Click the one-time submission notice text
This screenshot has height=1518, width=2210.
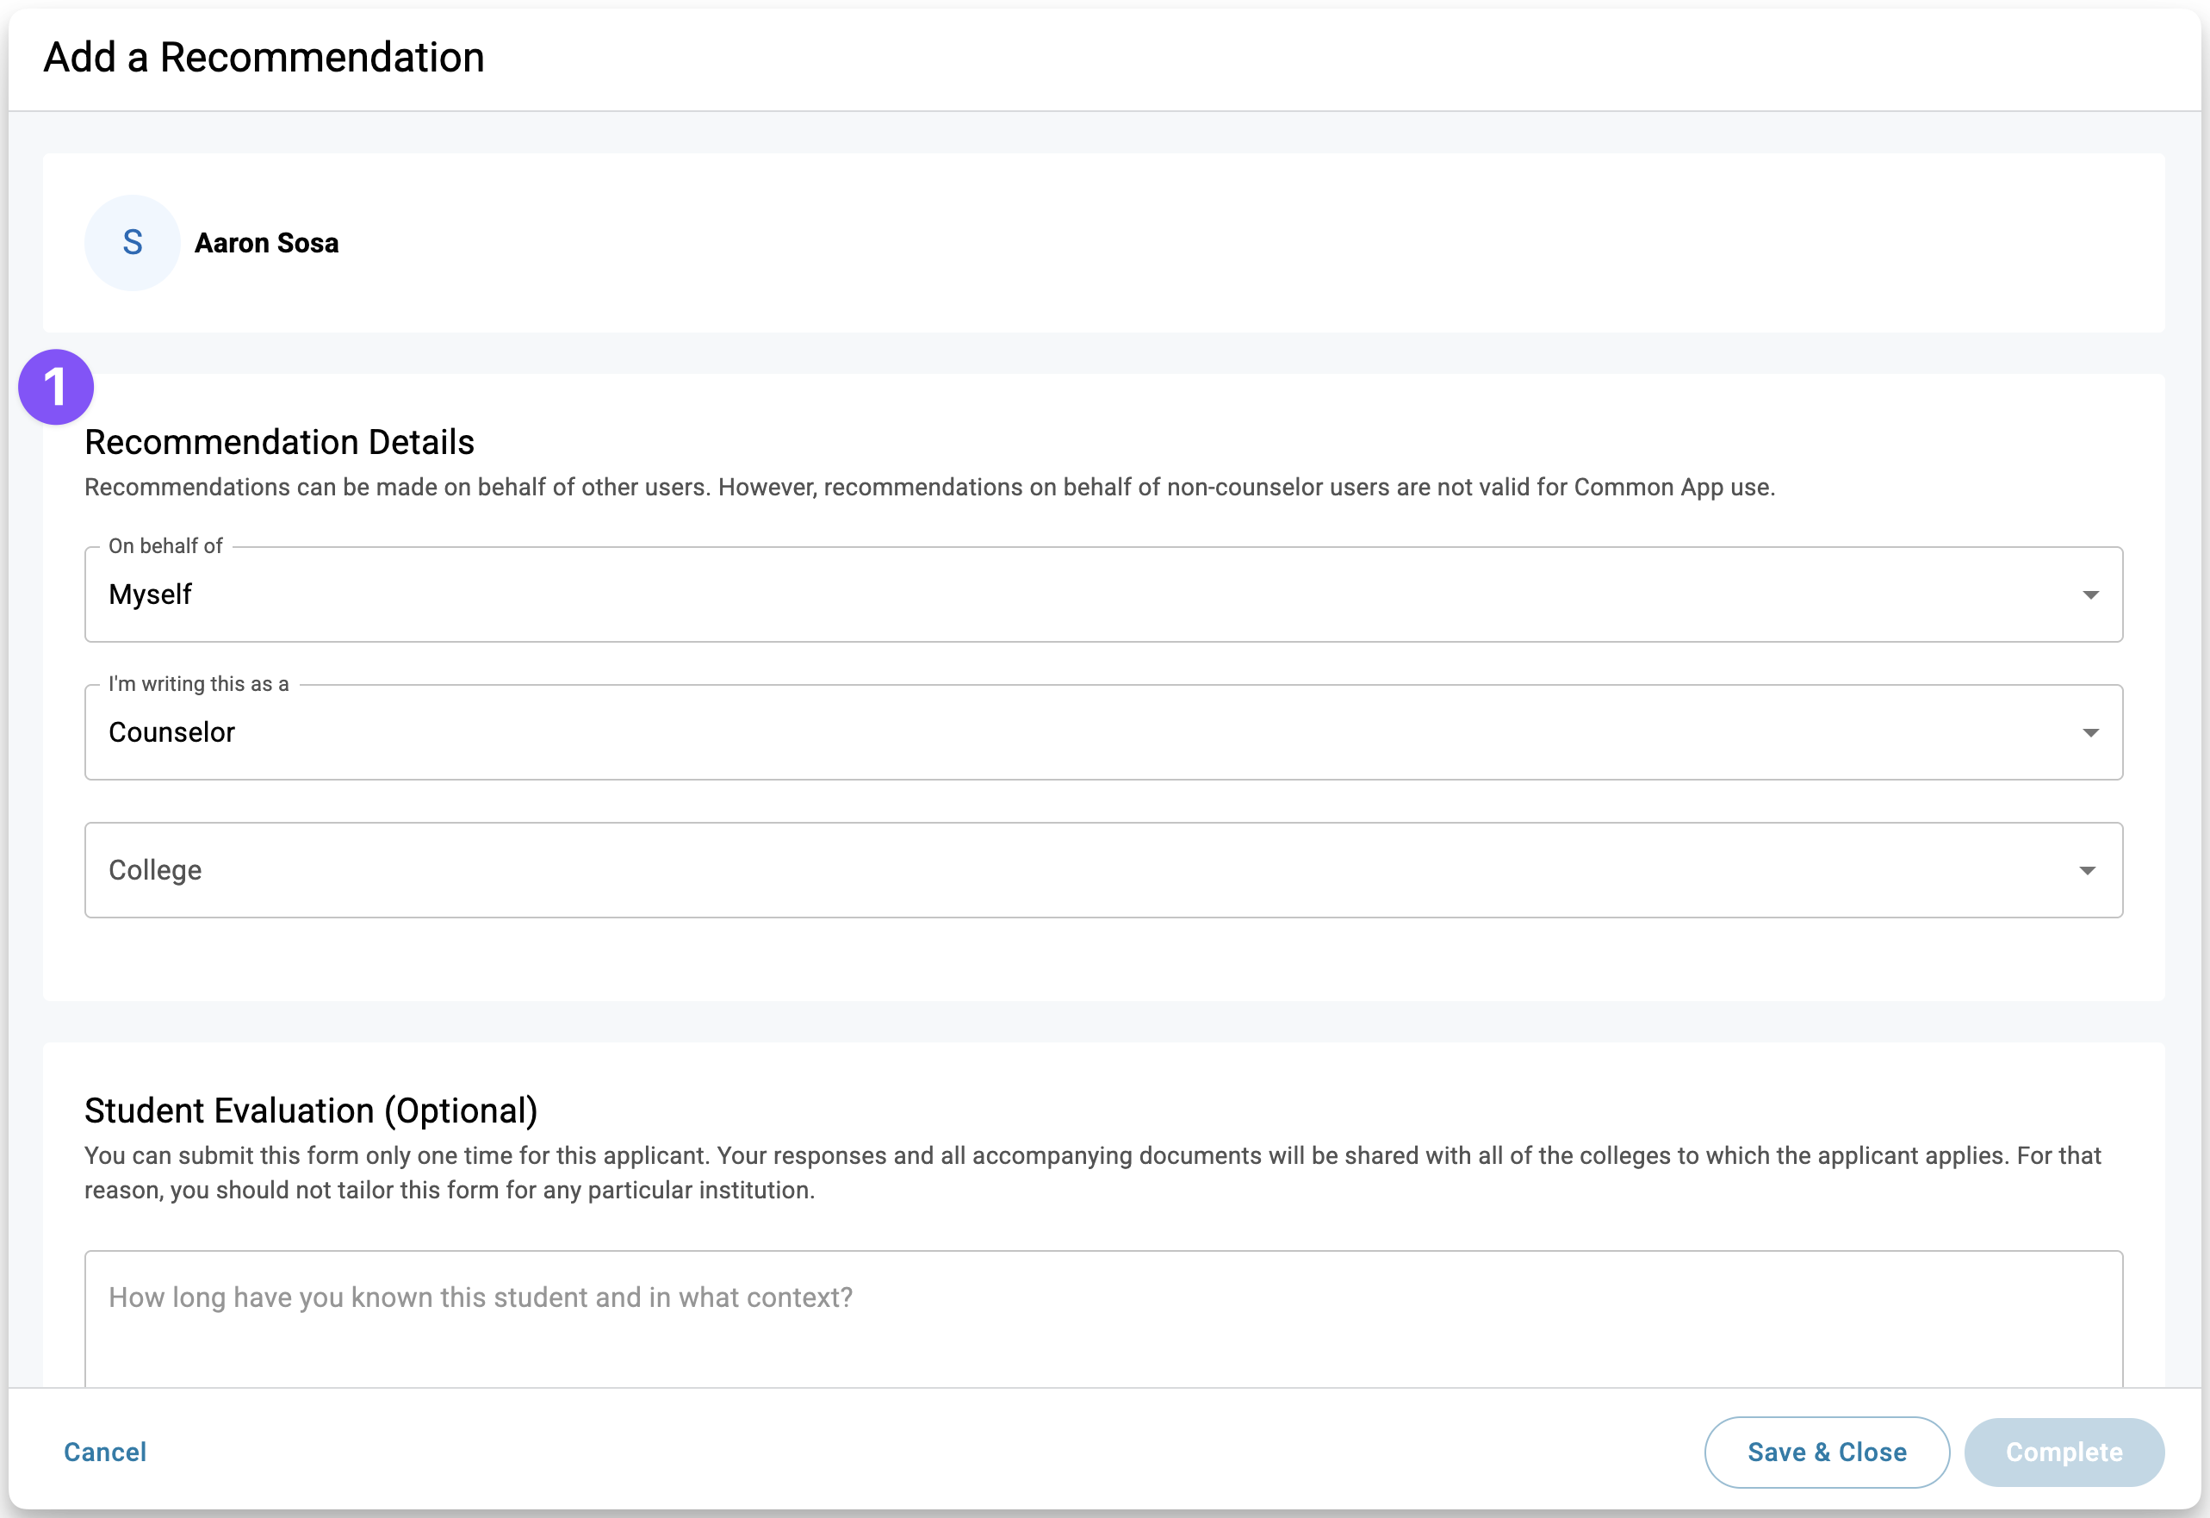coord(1093,1173)
